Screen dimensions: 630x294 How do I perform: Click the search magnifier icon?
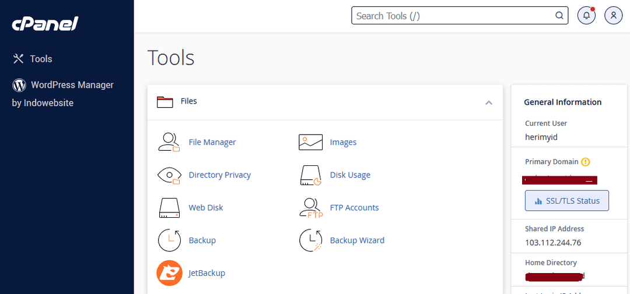click(x=559, y=16)
